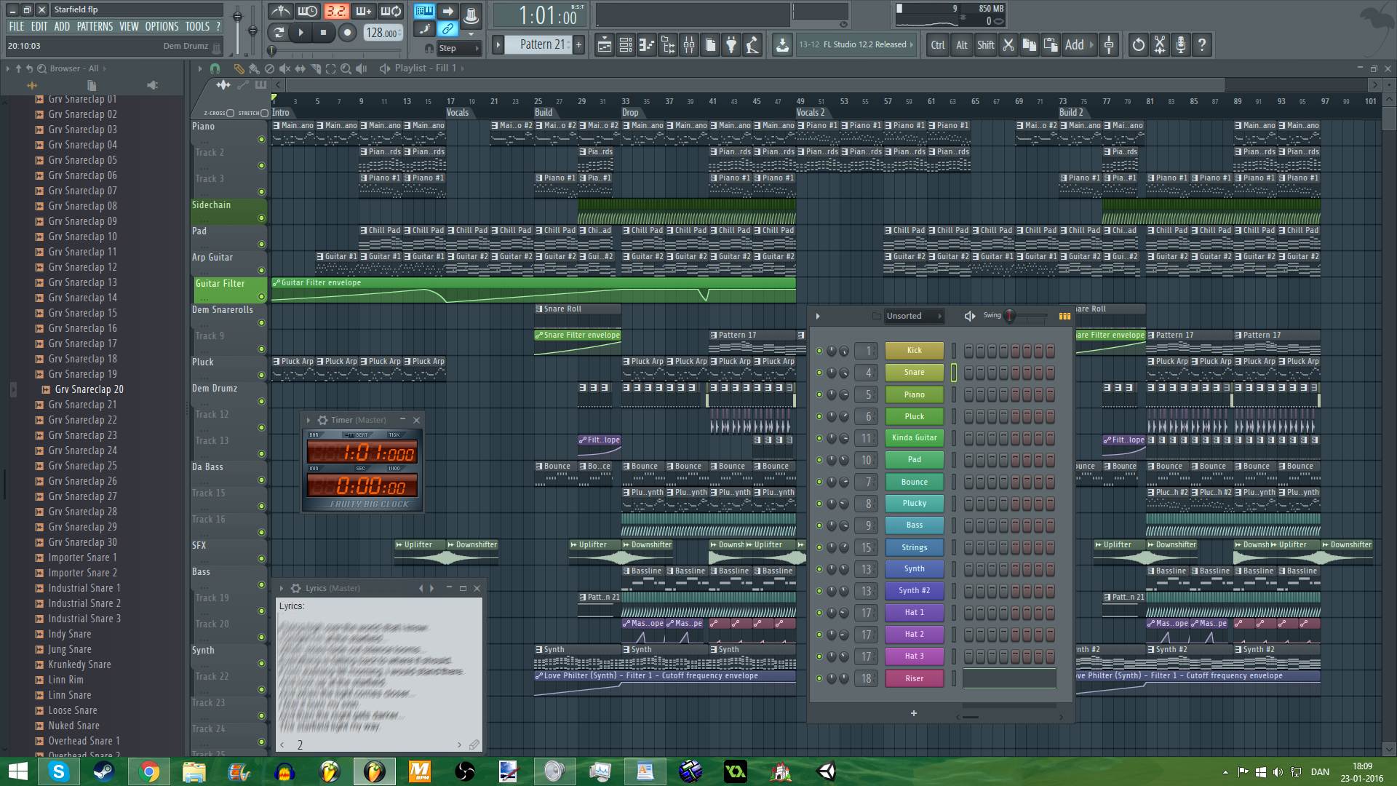The height and width of the screenshot is (786, 1397).
Task: Open the PATTERNS menu
Action: click(x=95, y=26)
